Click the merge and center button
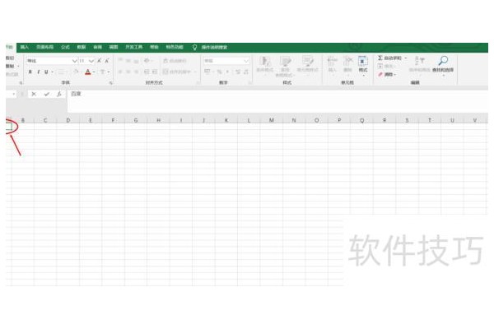The width and height of the screenshot is (494, 329). [x=177, y=72]
